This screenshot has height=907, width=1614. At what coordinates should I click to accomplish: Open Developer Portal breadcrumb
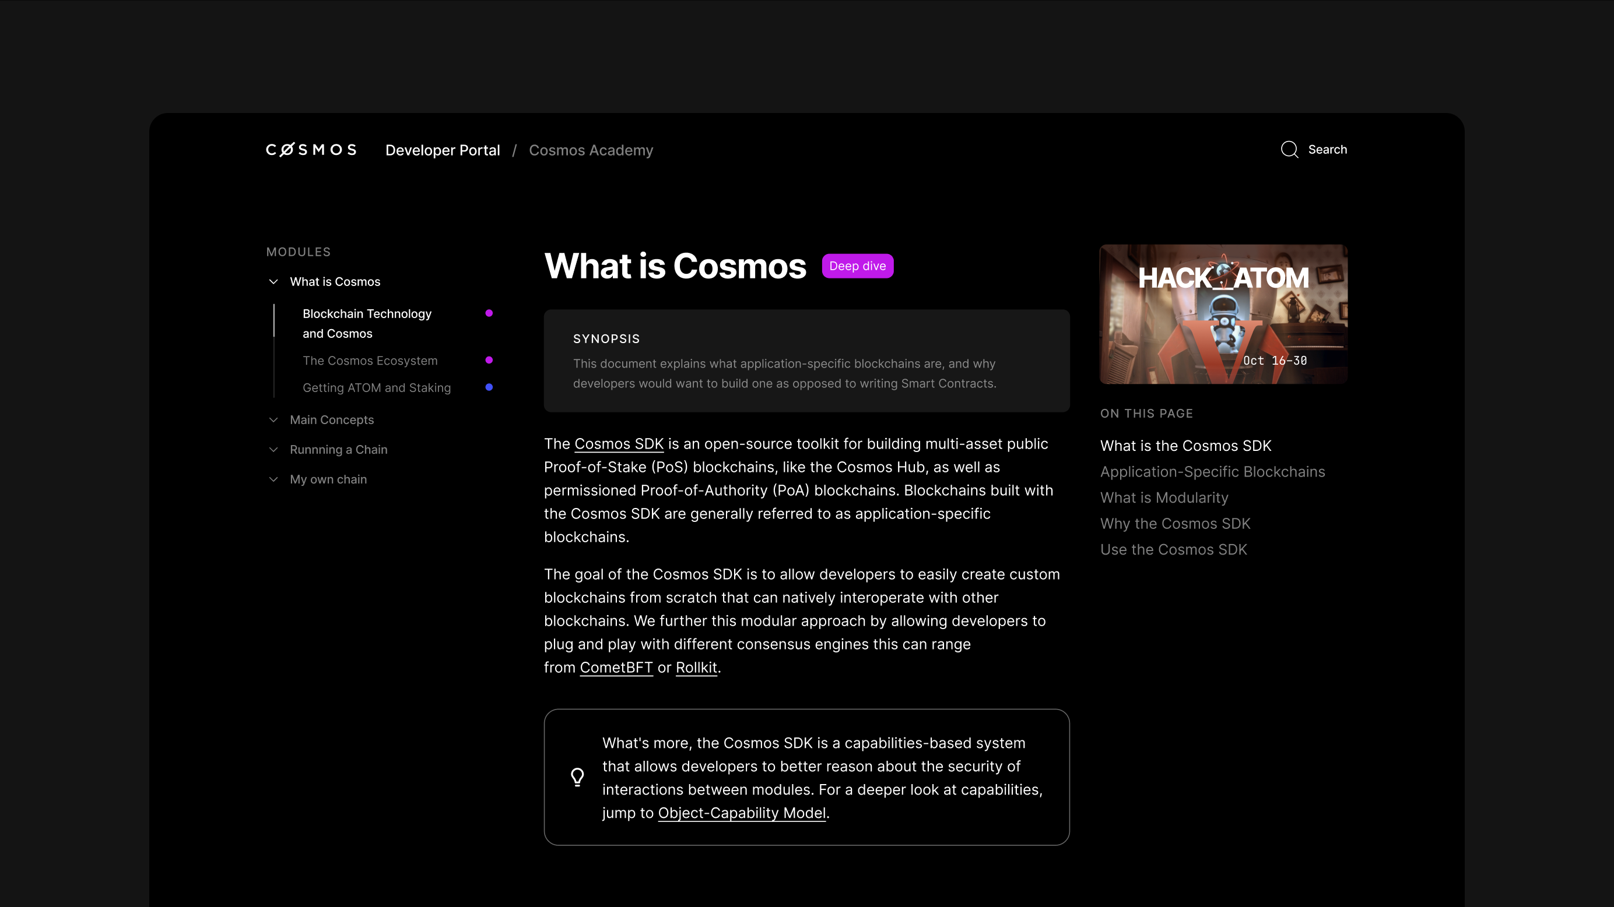click(x=443, y=150)
